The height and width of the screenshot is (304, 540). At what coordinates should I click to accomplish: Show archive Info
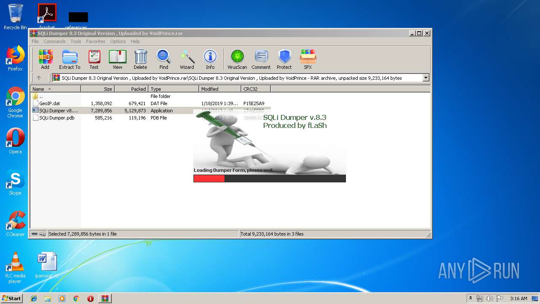click(210, 59)
